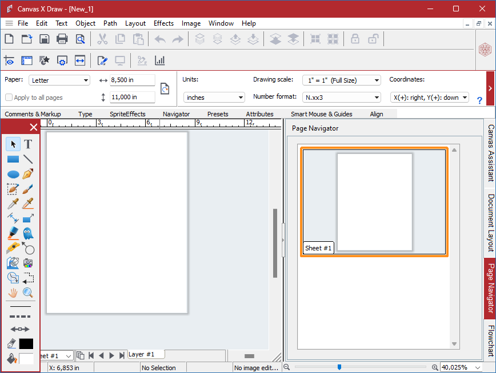Open the Number format dropdown
Screen dimensions: 496x373
tap(342, 98)
